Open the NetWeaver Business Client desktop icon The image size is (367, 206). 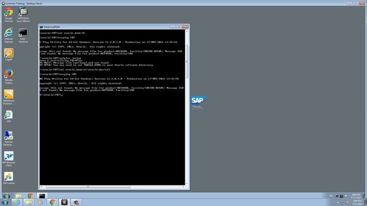click(9, 97)
